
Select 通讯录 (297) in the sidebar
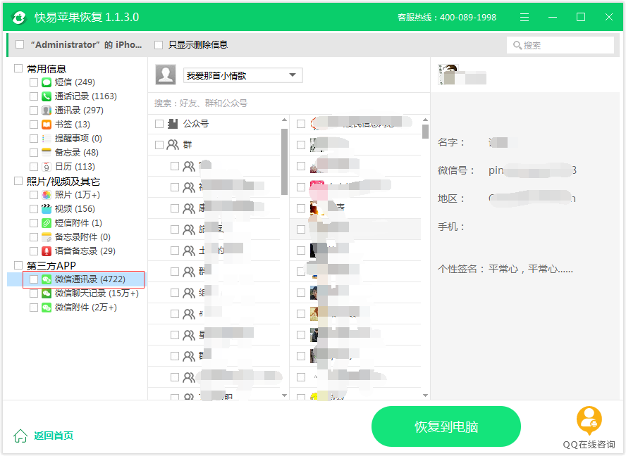tap(79, 110)
